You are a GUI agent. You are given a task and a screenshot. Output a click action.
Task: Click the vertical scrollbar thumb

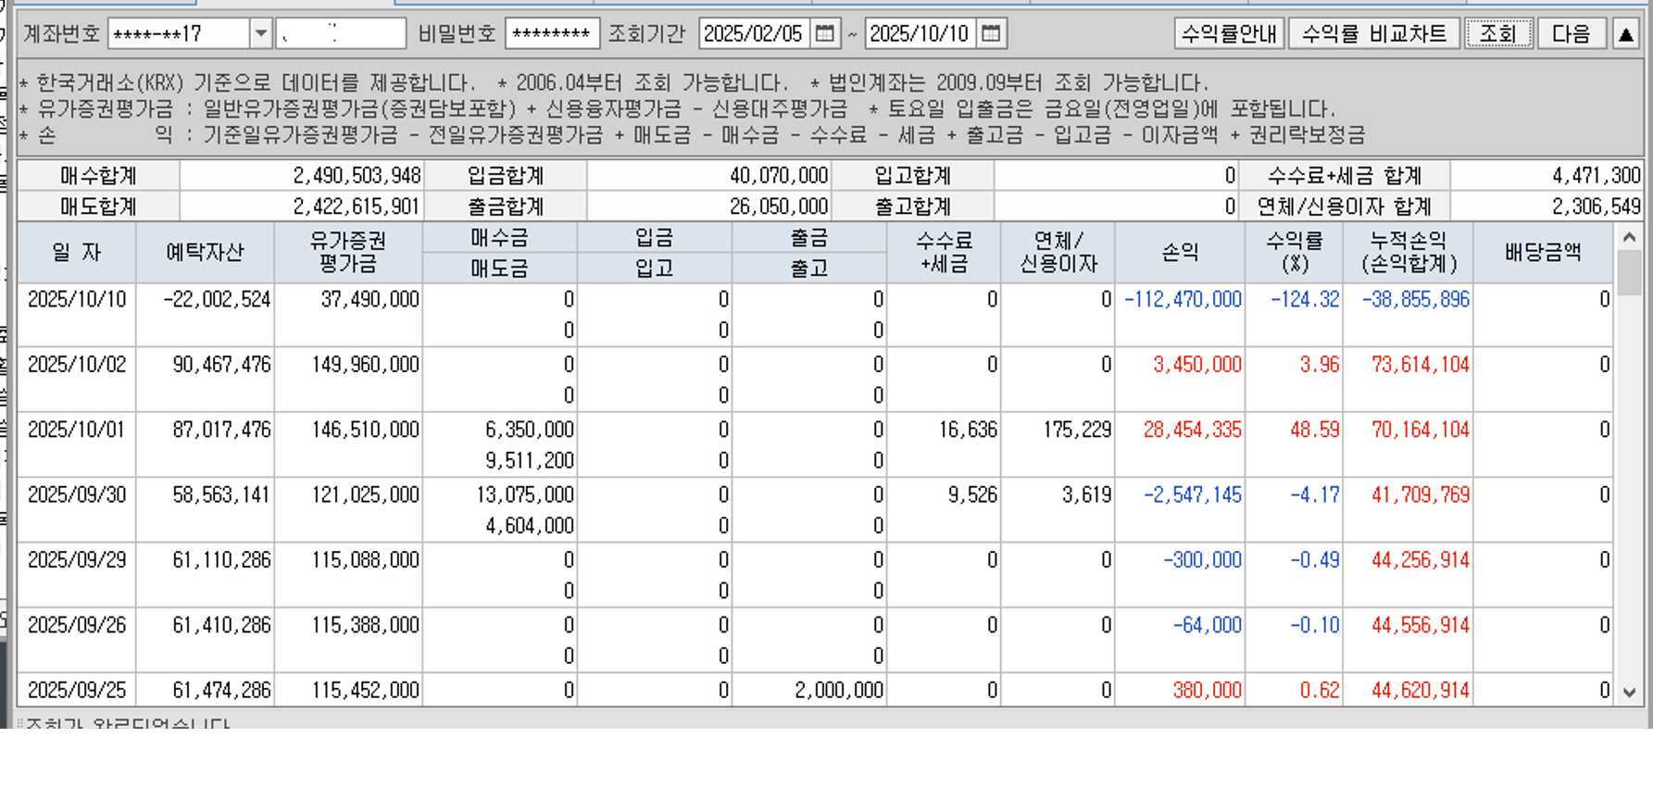(x=1629, y=273)
